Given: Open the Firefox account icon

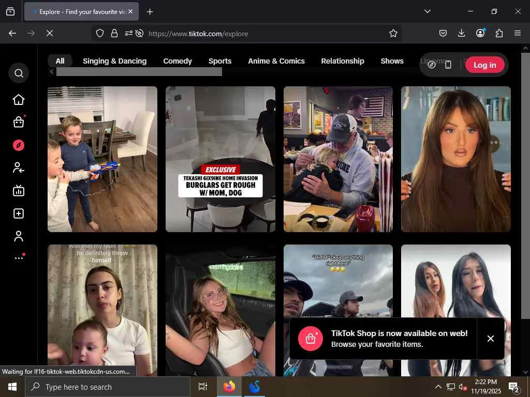Looking at the screenshot, I should (x=480, y=33).
